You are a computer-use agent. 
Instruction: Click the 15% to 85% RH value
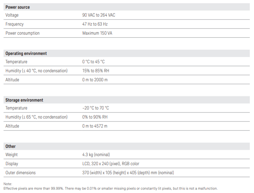coord(96,71)
